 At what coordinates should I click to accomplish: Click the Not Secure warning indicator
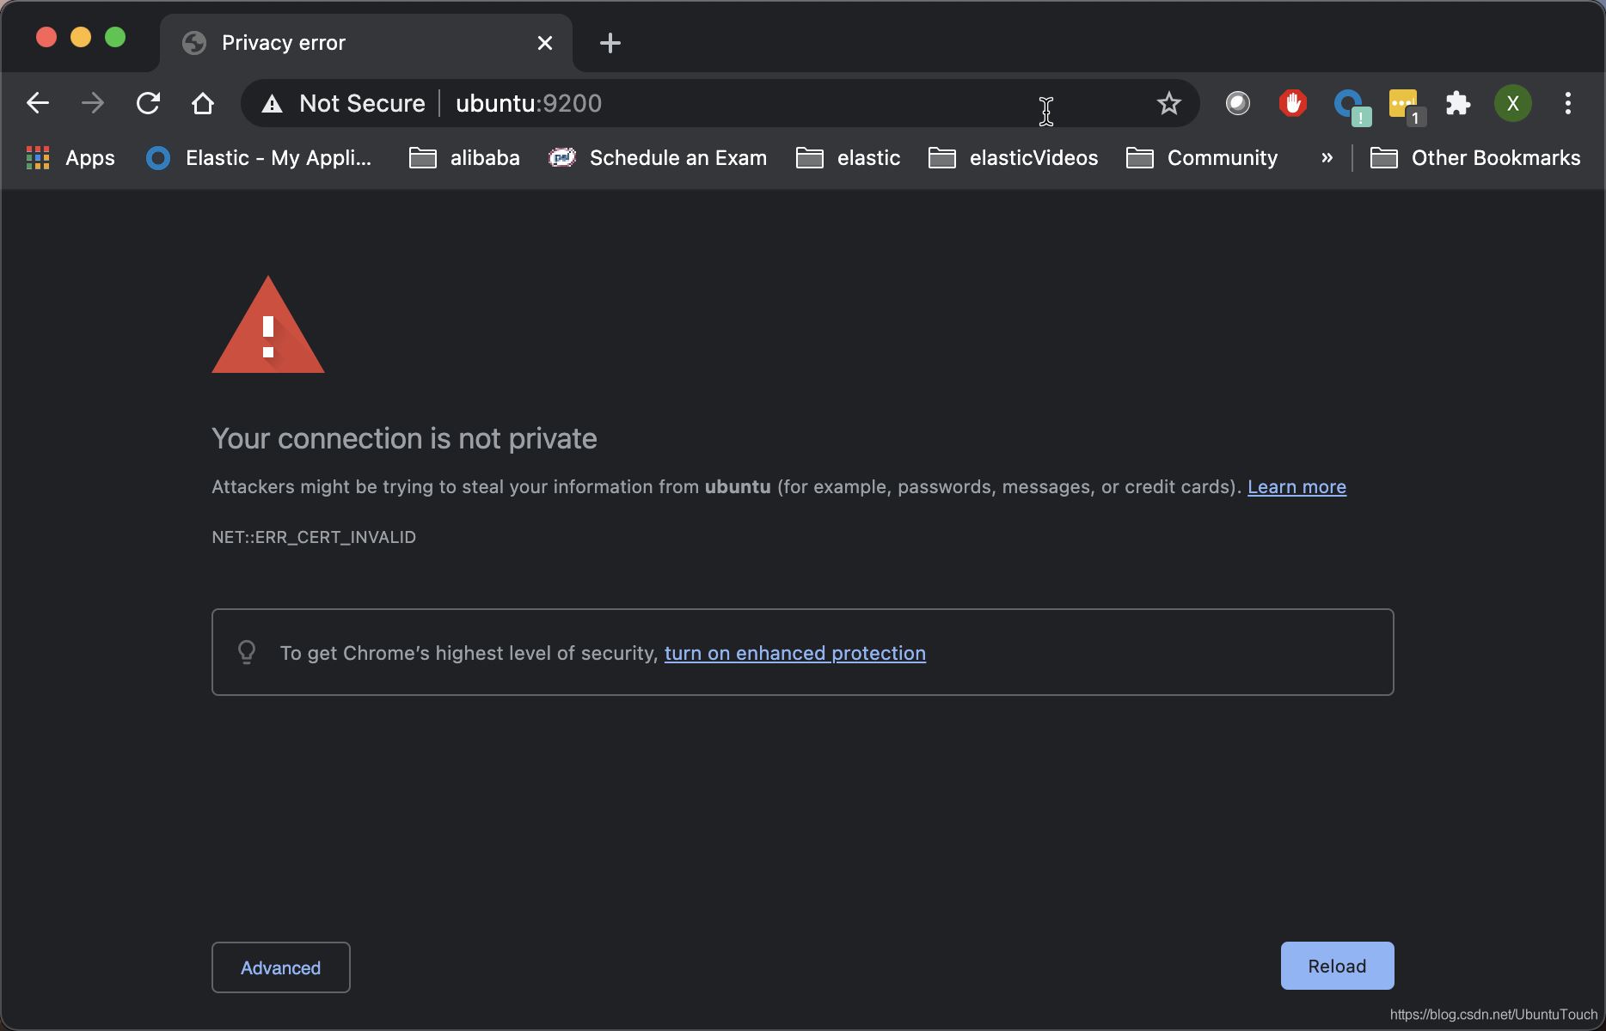(344, 104)
